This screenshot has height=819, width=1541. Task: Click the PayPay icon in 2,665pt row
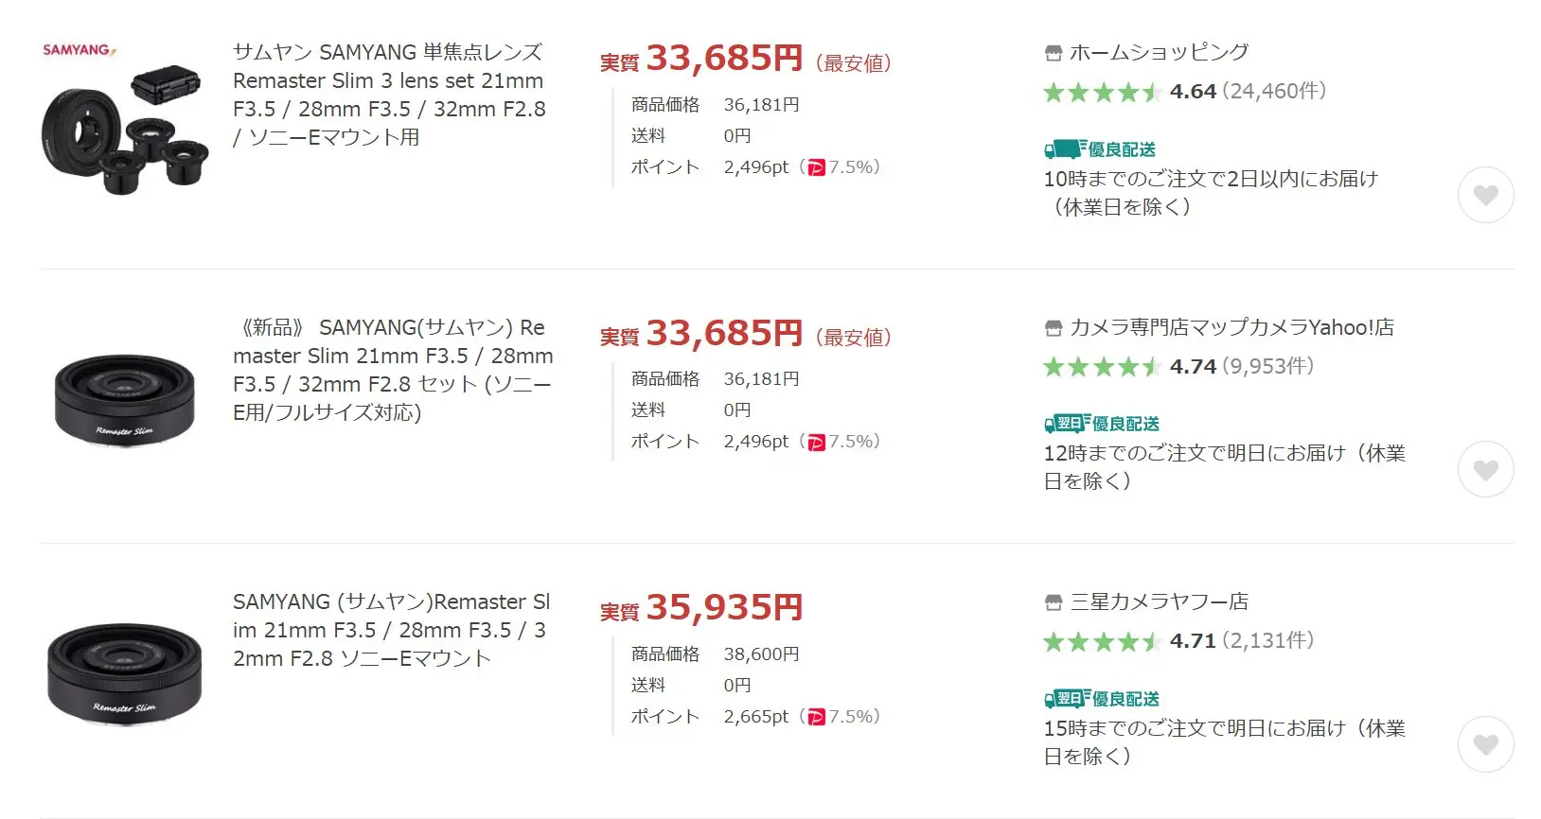816,718
